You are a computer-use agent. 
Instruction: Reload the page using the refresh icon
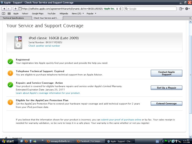[120, 9]
